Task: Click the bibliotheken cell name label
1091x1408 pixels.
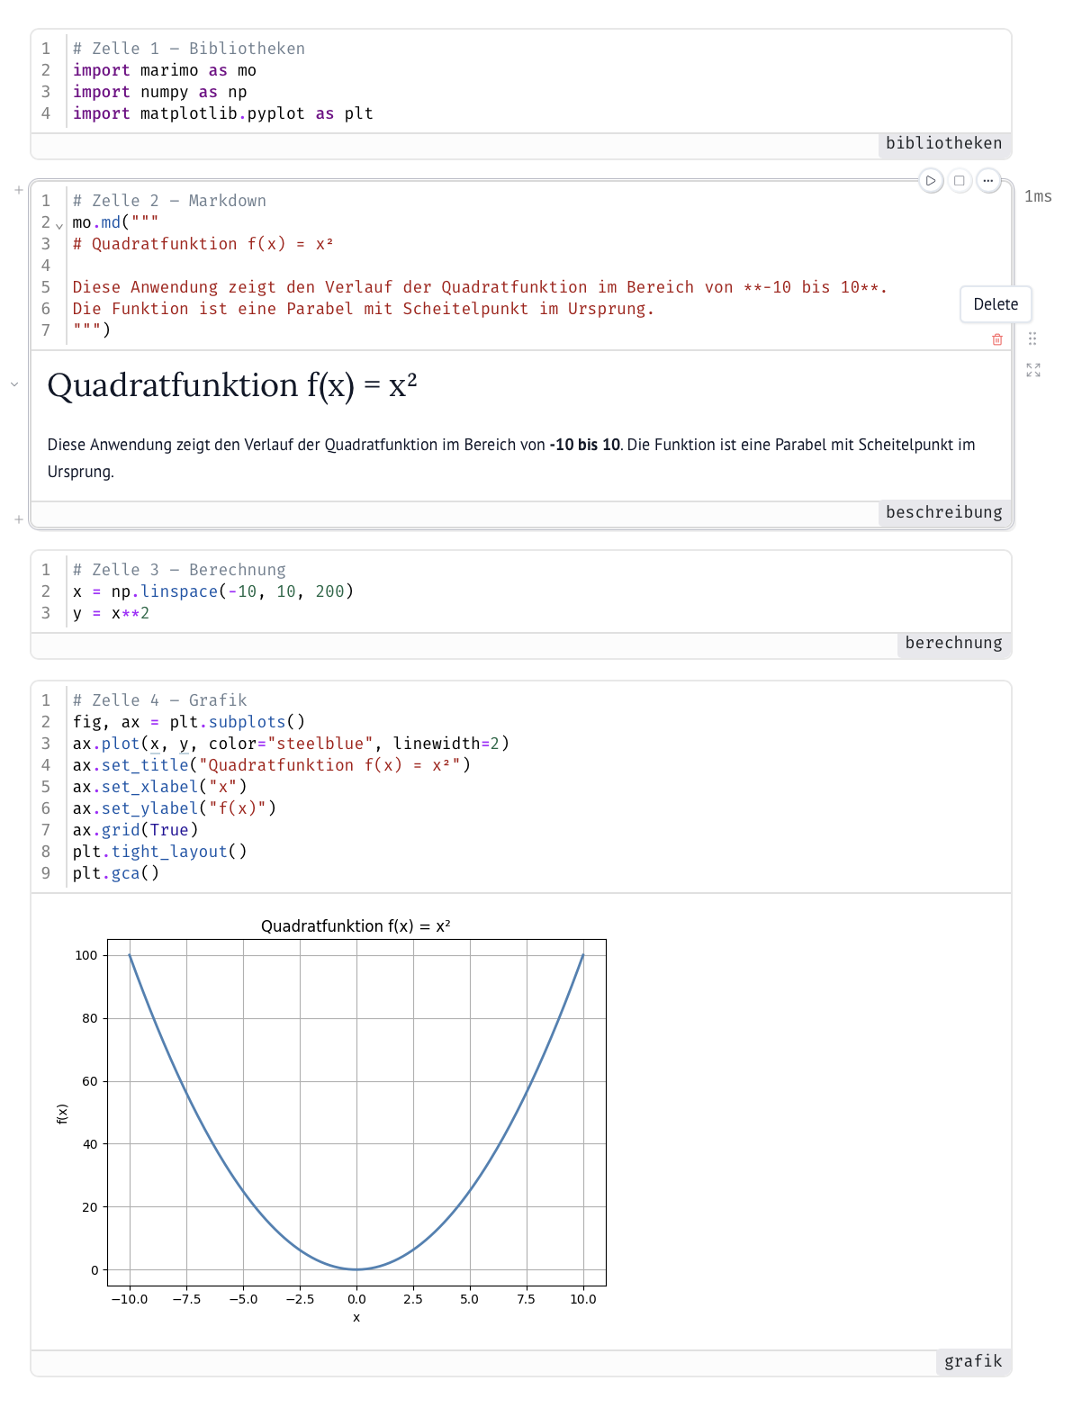Action: (943, 143)
